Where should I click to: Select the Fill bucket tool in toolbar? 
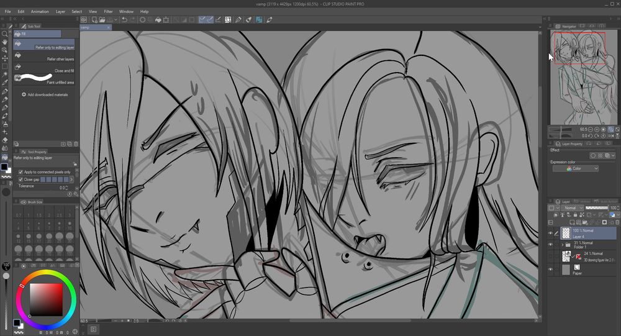click(x=5, y=157)
